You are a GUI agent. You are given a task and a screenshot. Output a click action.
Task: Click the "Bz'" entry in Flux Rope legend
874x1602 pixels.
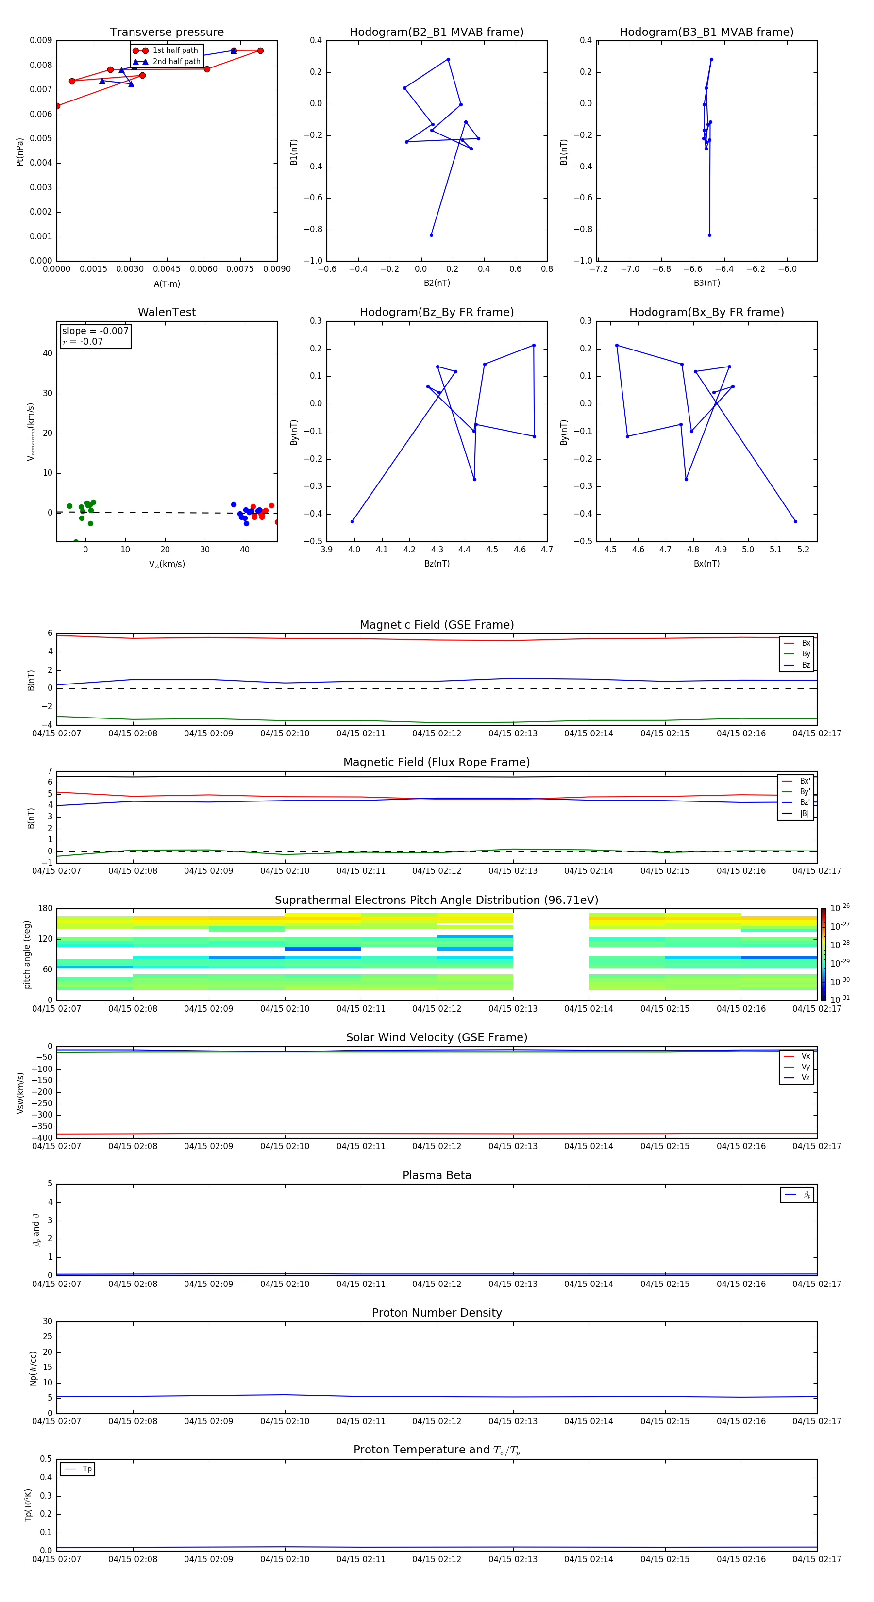[796, 802]
